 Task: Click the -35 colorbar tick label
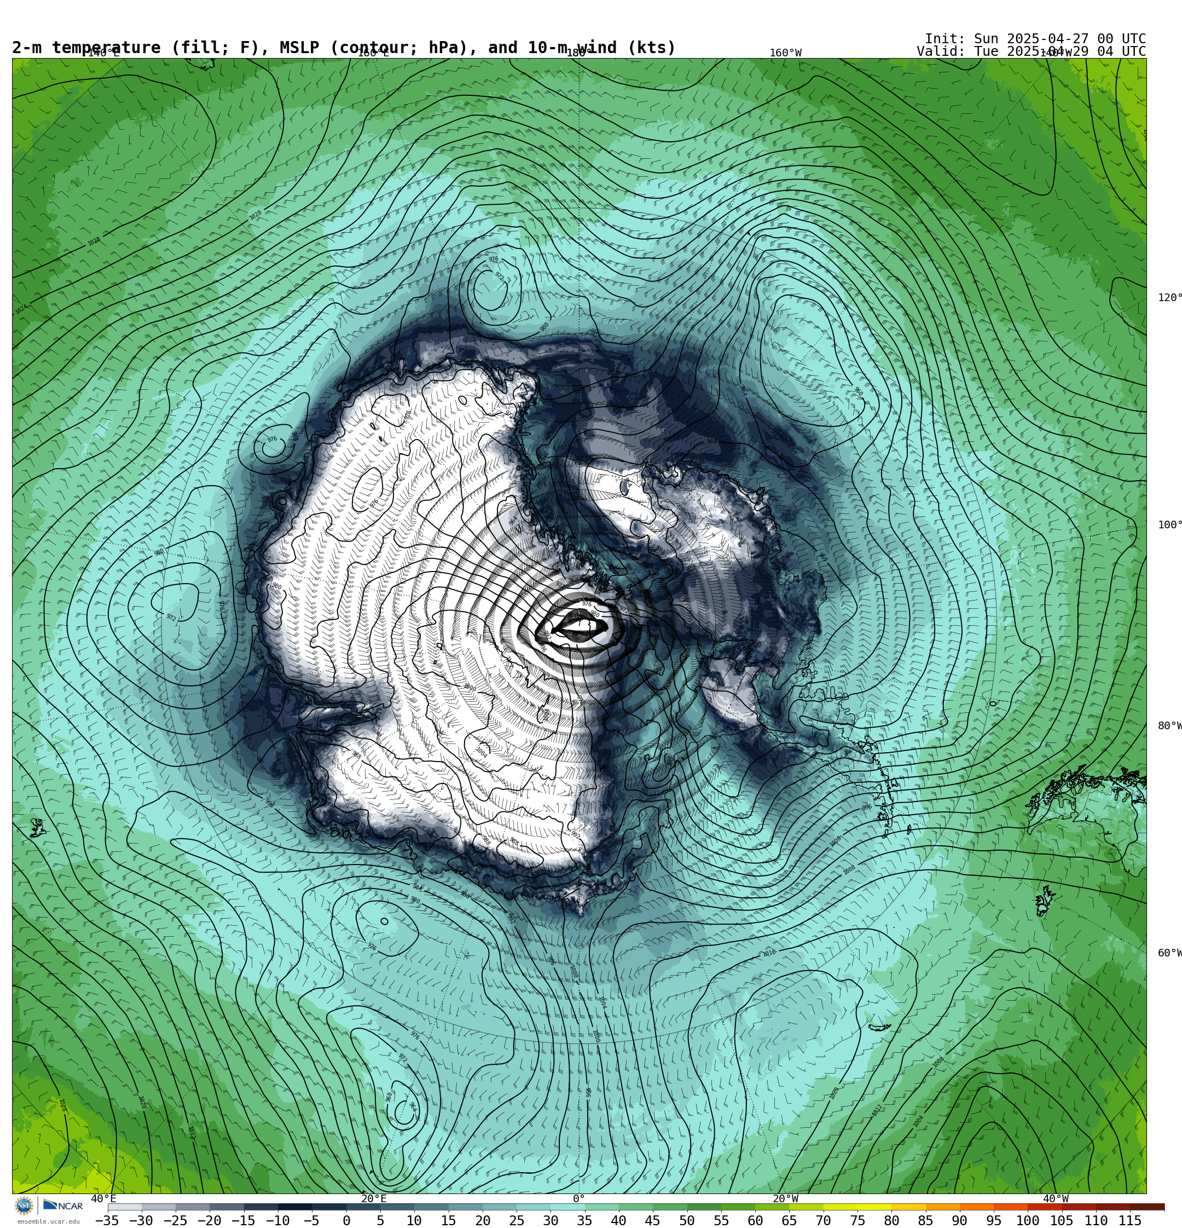click(x=107, y=1220)
